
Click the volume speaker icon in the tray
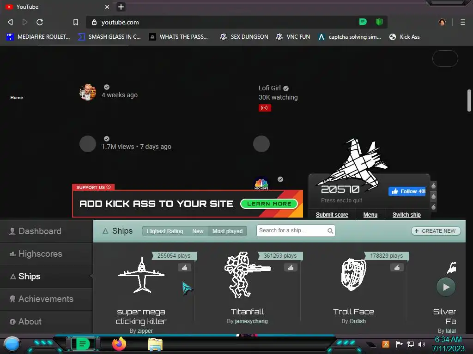(x=422, y=344)
